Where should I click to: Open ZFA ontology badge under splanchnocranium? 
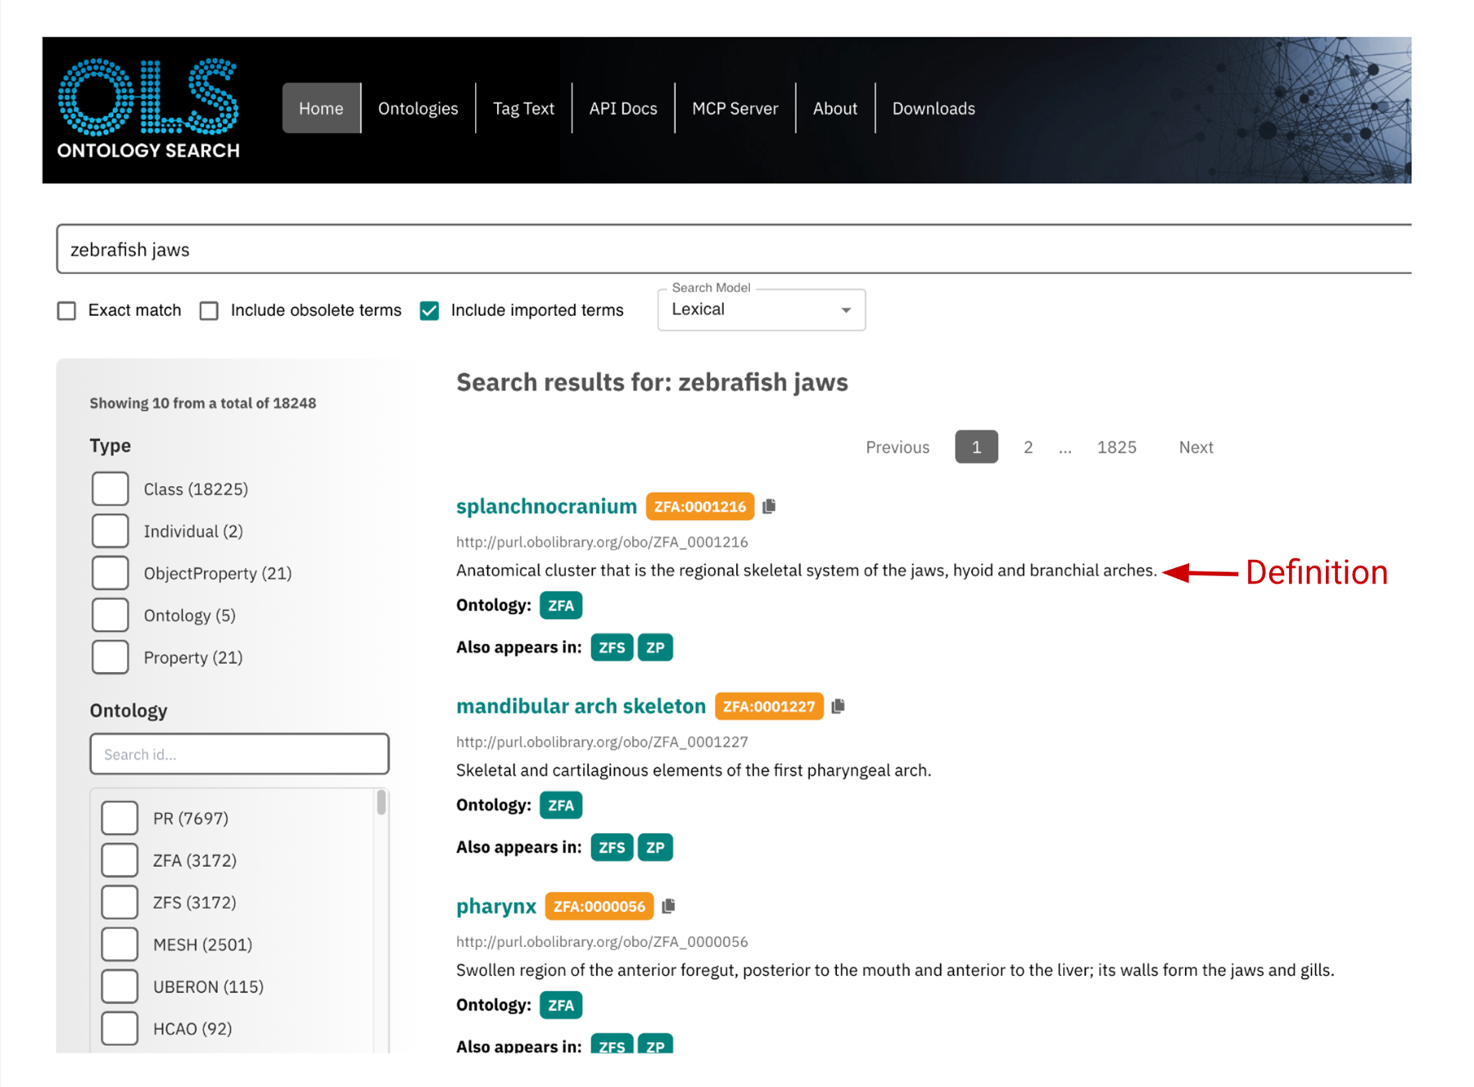click(x=561, y=606)
